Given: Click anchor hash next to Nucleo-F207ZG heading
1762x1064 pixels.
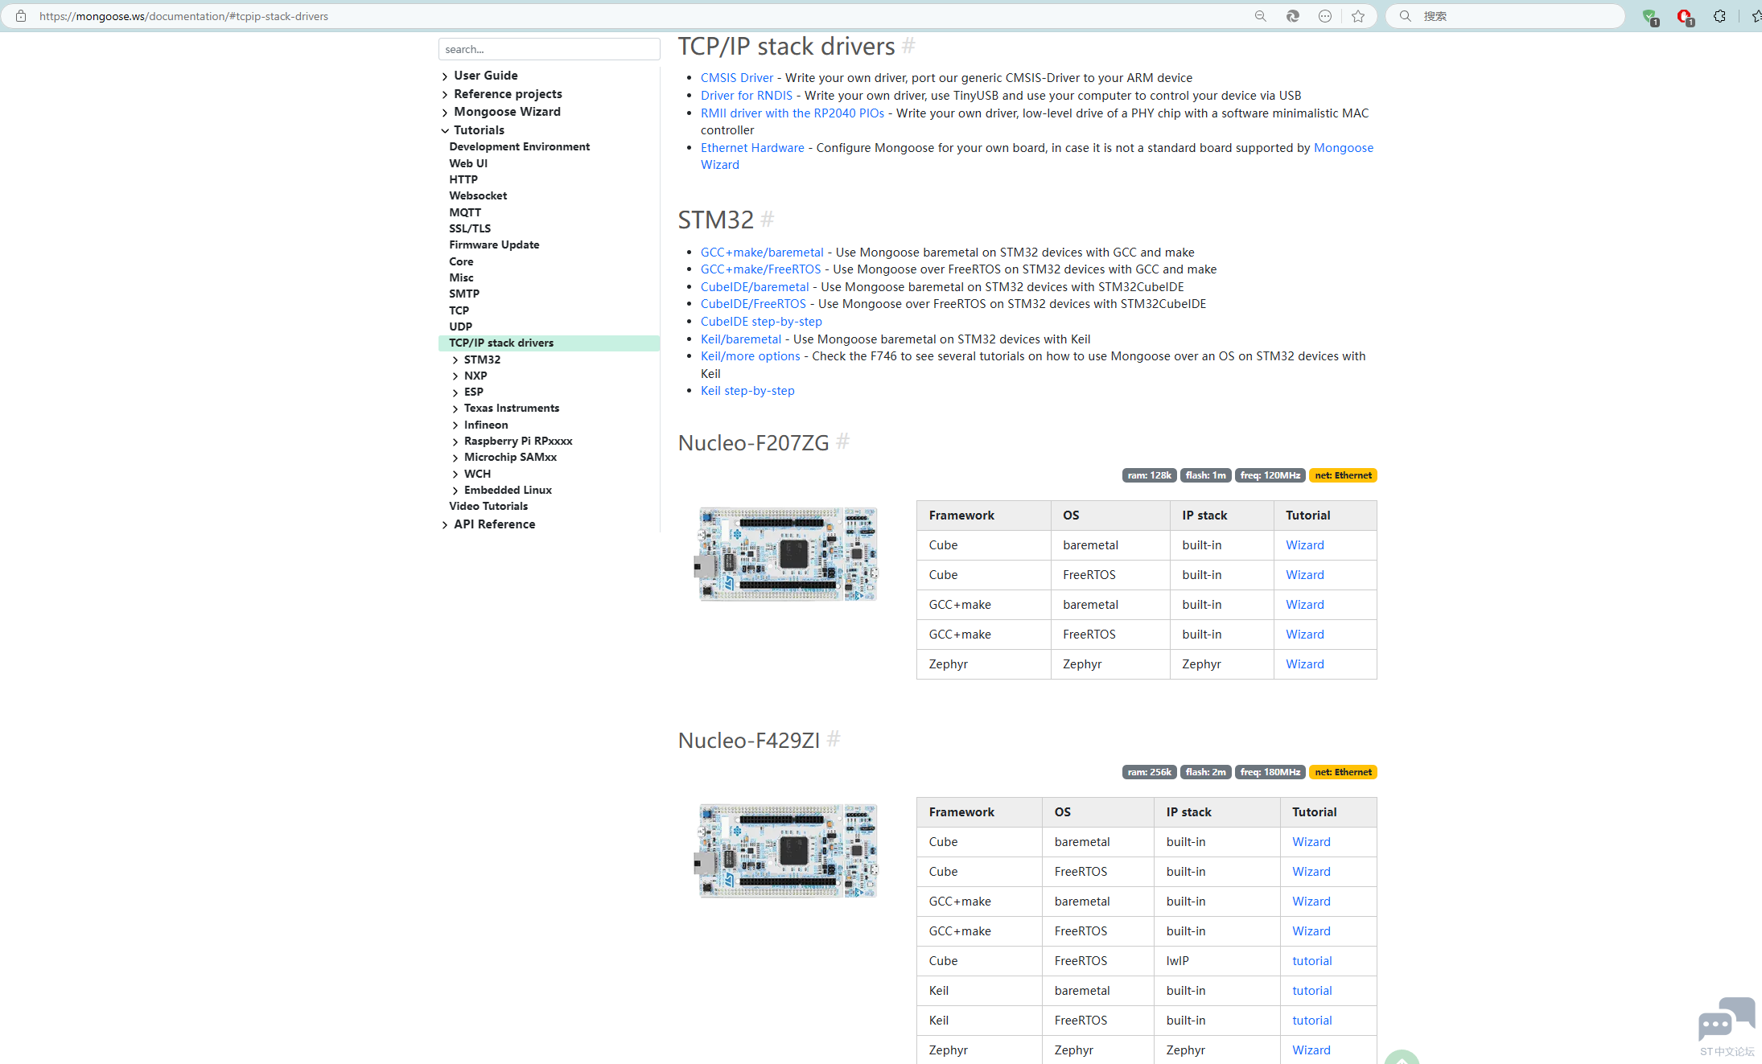Looking at the screenshot, I should [x=842, y=442].
